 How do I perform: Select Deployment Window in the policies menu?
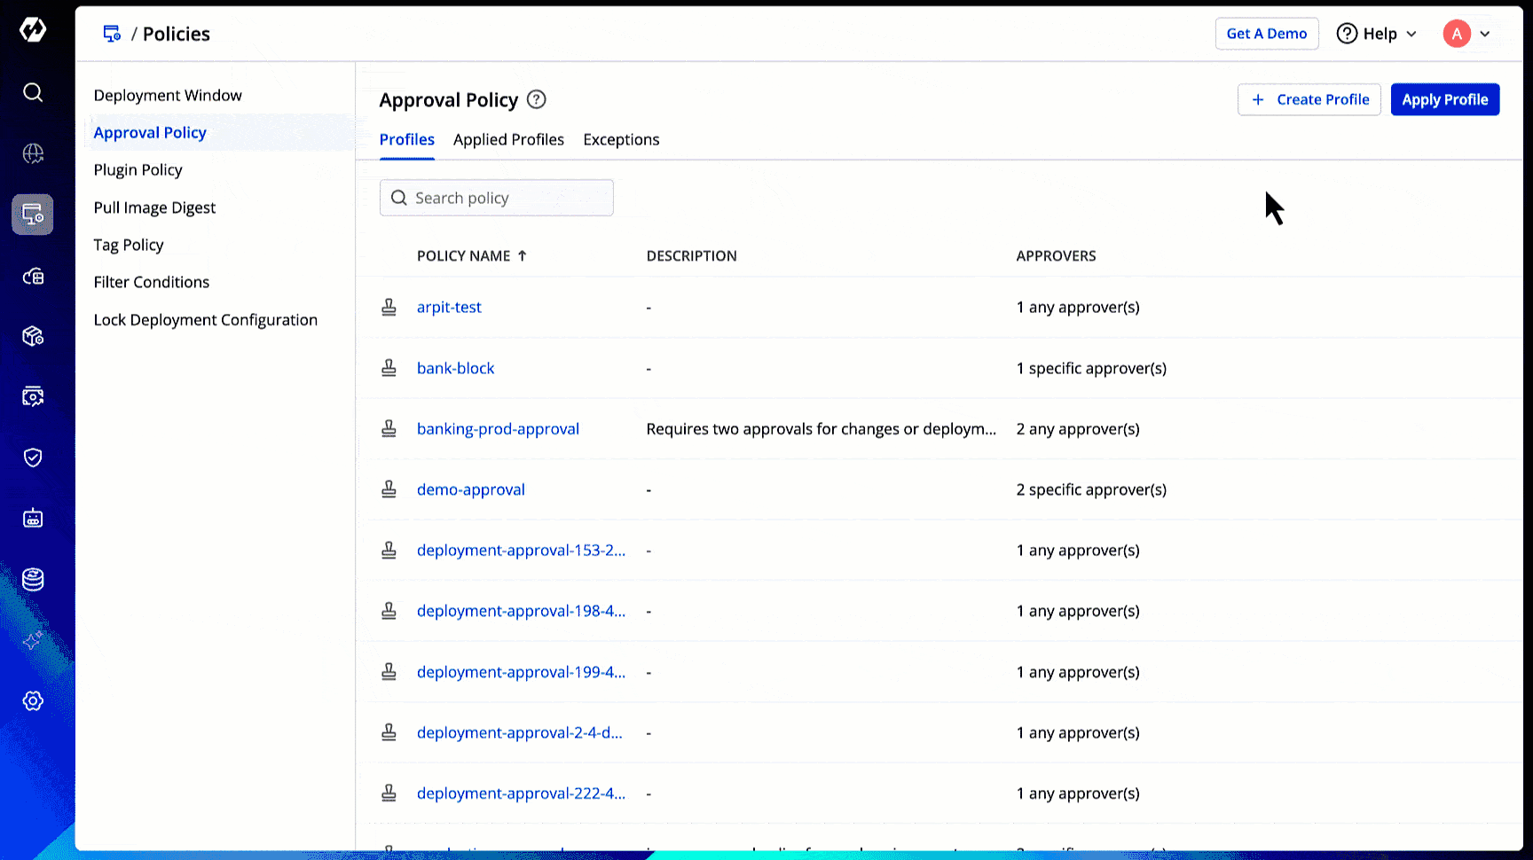[x=168, y=96]
